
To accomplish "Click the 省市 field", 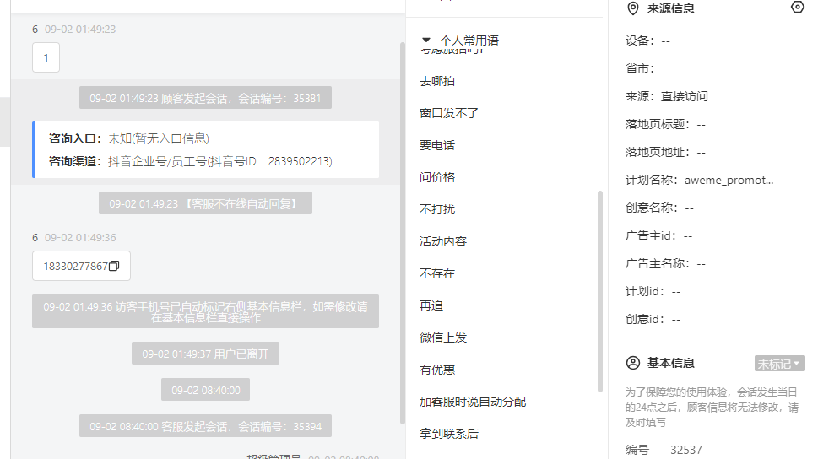I will 640,69.
